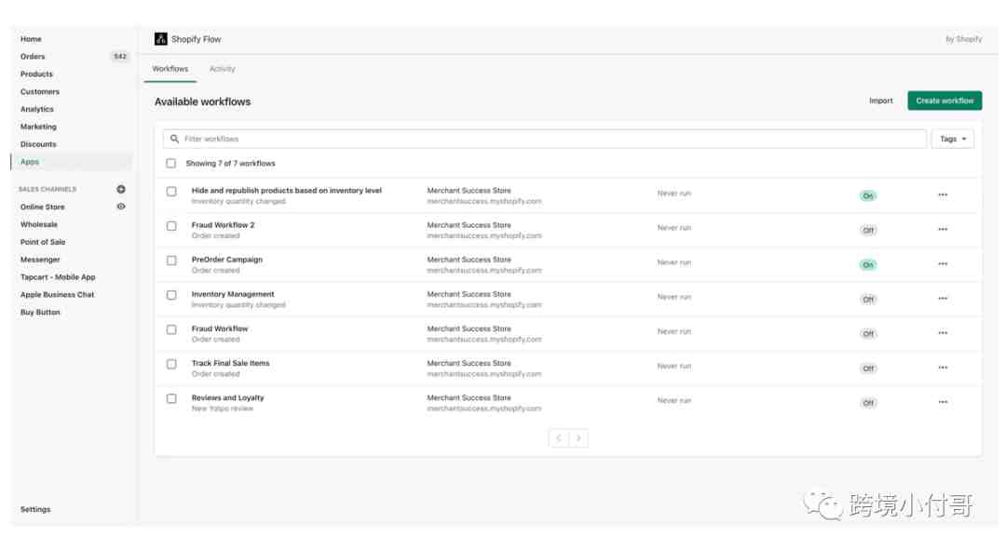The width and height of the screenshot is (1006, 550).
Task: Check the Reviews and Loyalty checkbox
Action: [x=171, y=398]
